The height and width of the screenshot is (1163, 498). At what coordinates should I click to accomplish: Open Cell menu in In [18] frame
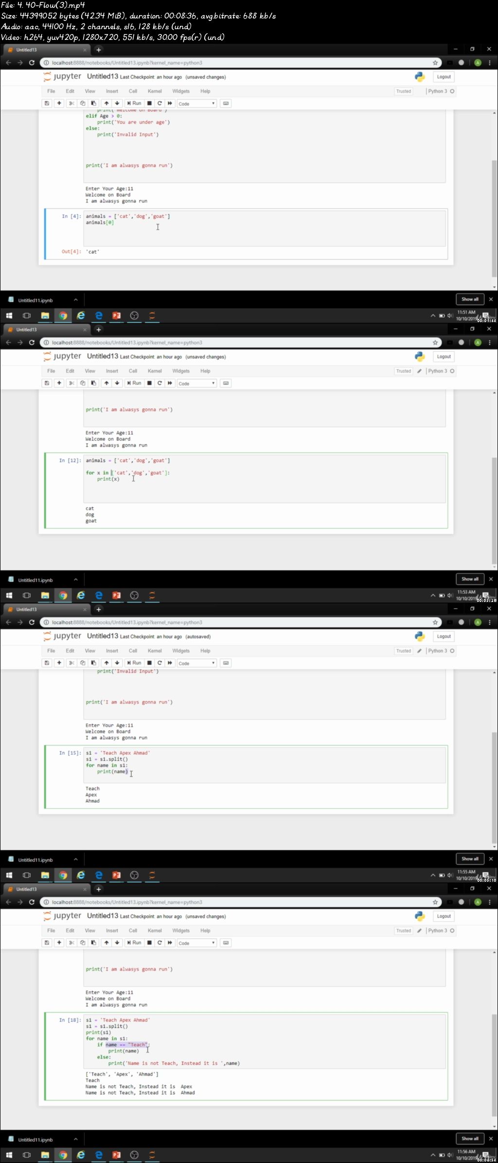pyautogui.click(x=133, y=930)
